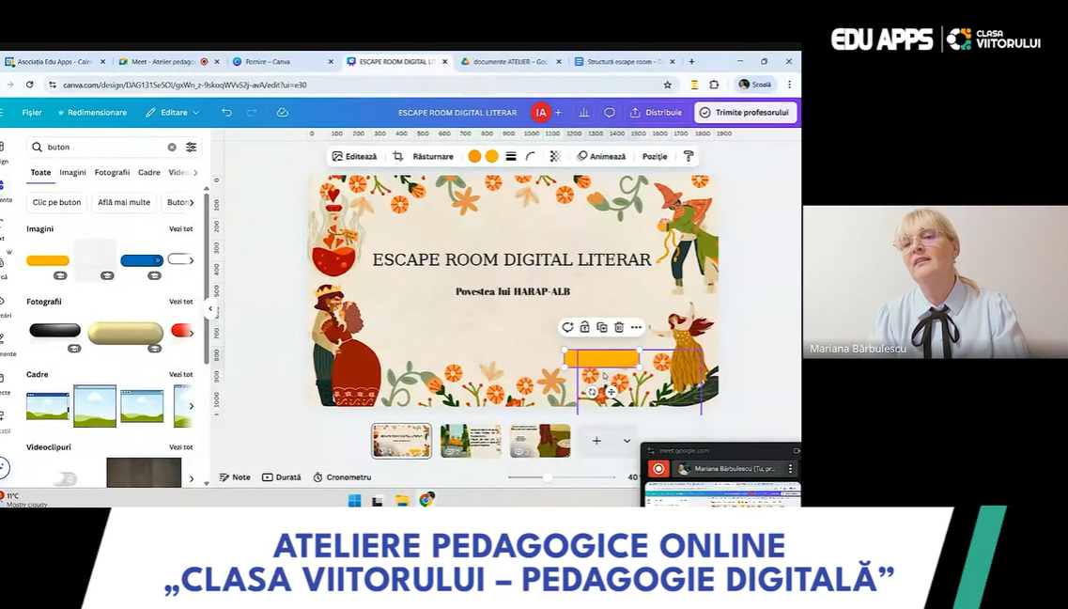The width and height of the screenshot is (1068, 609).
Task: Click the Distribuie button
Action: (x=656, y=113)
